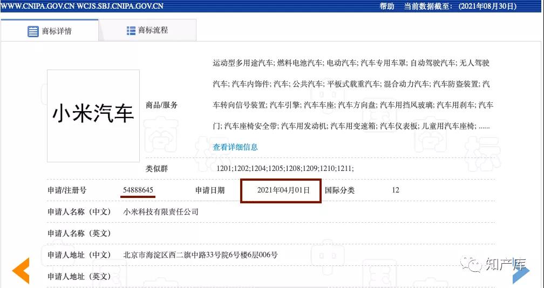Image resolution: width=544 pixels, height=288 pixels.
Task: Click the application date 2021年04月01日
Action: 283,190
